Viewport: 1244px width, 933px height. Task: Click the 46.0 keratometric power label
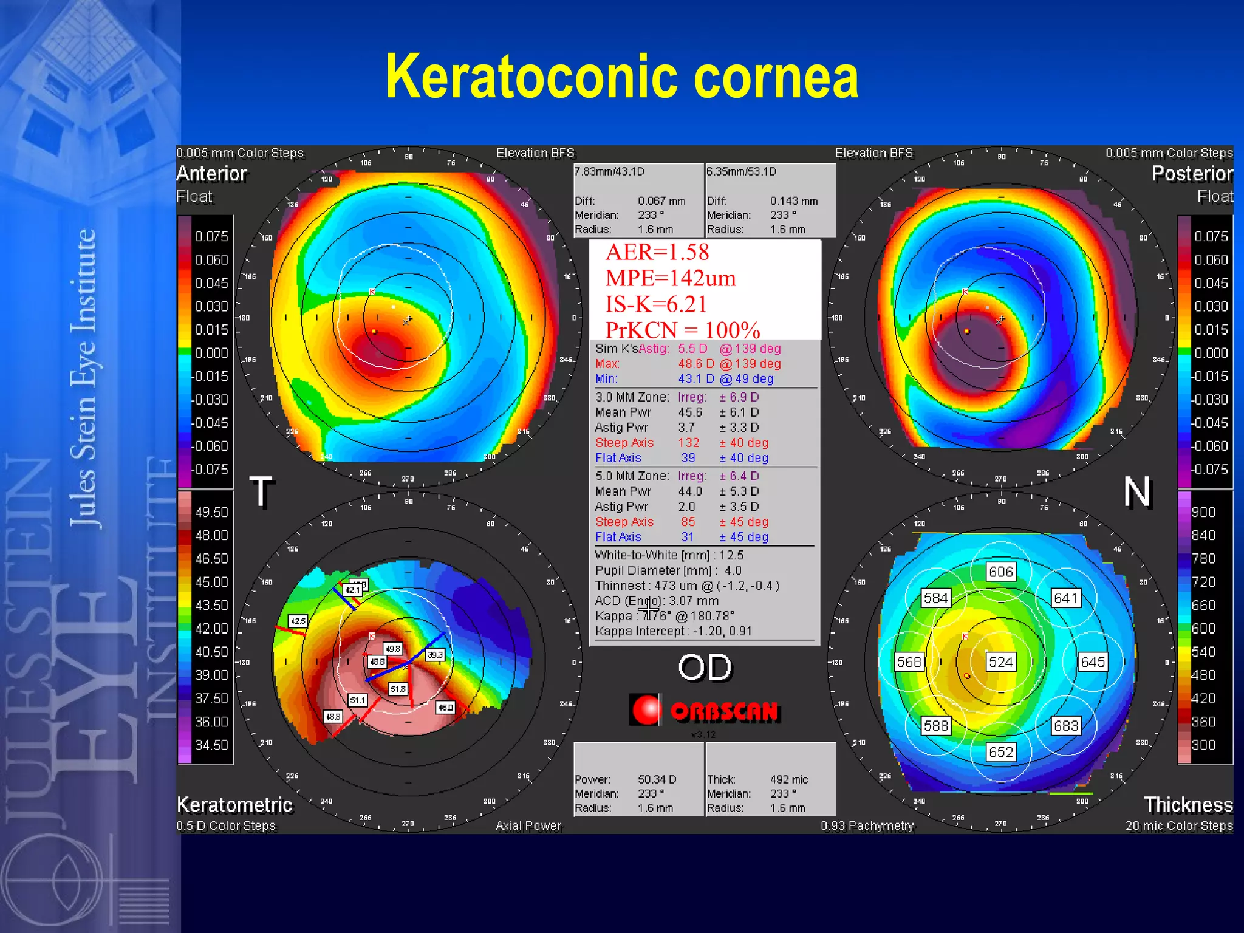445,708
